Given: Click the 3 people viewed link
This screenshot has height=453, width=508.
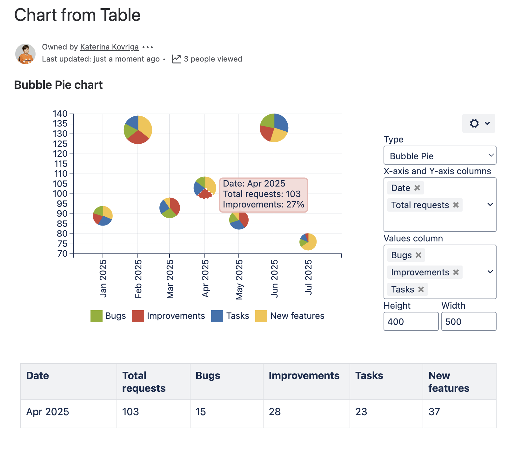Looking at the screenshot, I should (x=213, y=59).
